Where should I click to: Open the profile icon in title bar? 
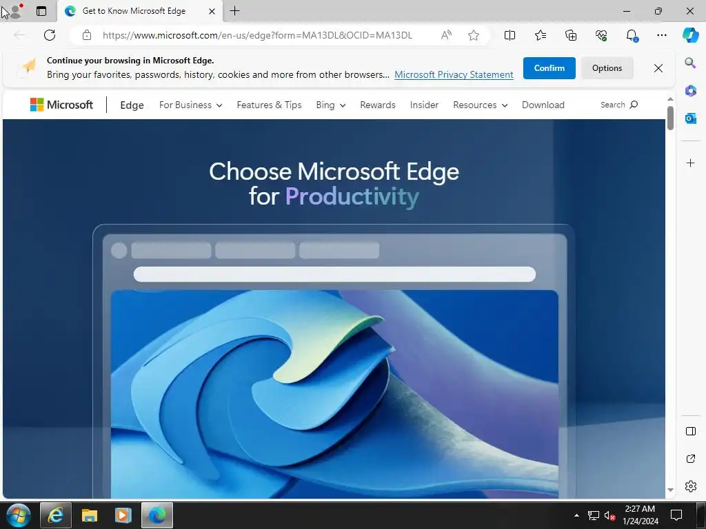[x=15, y=11]
